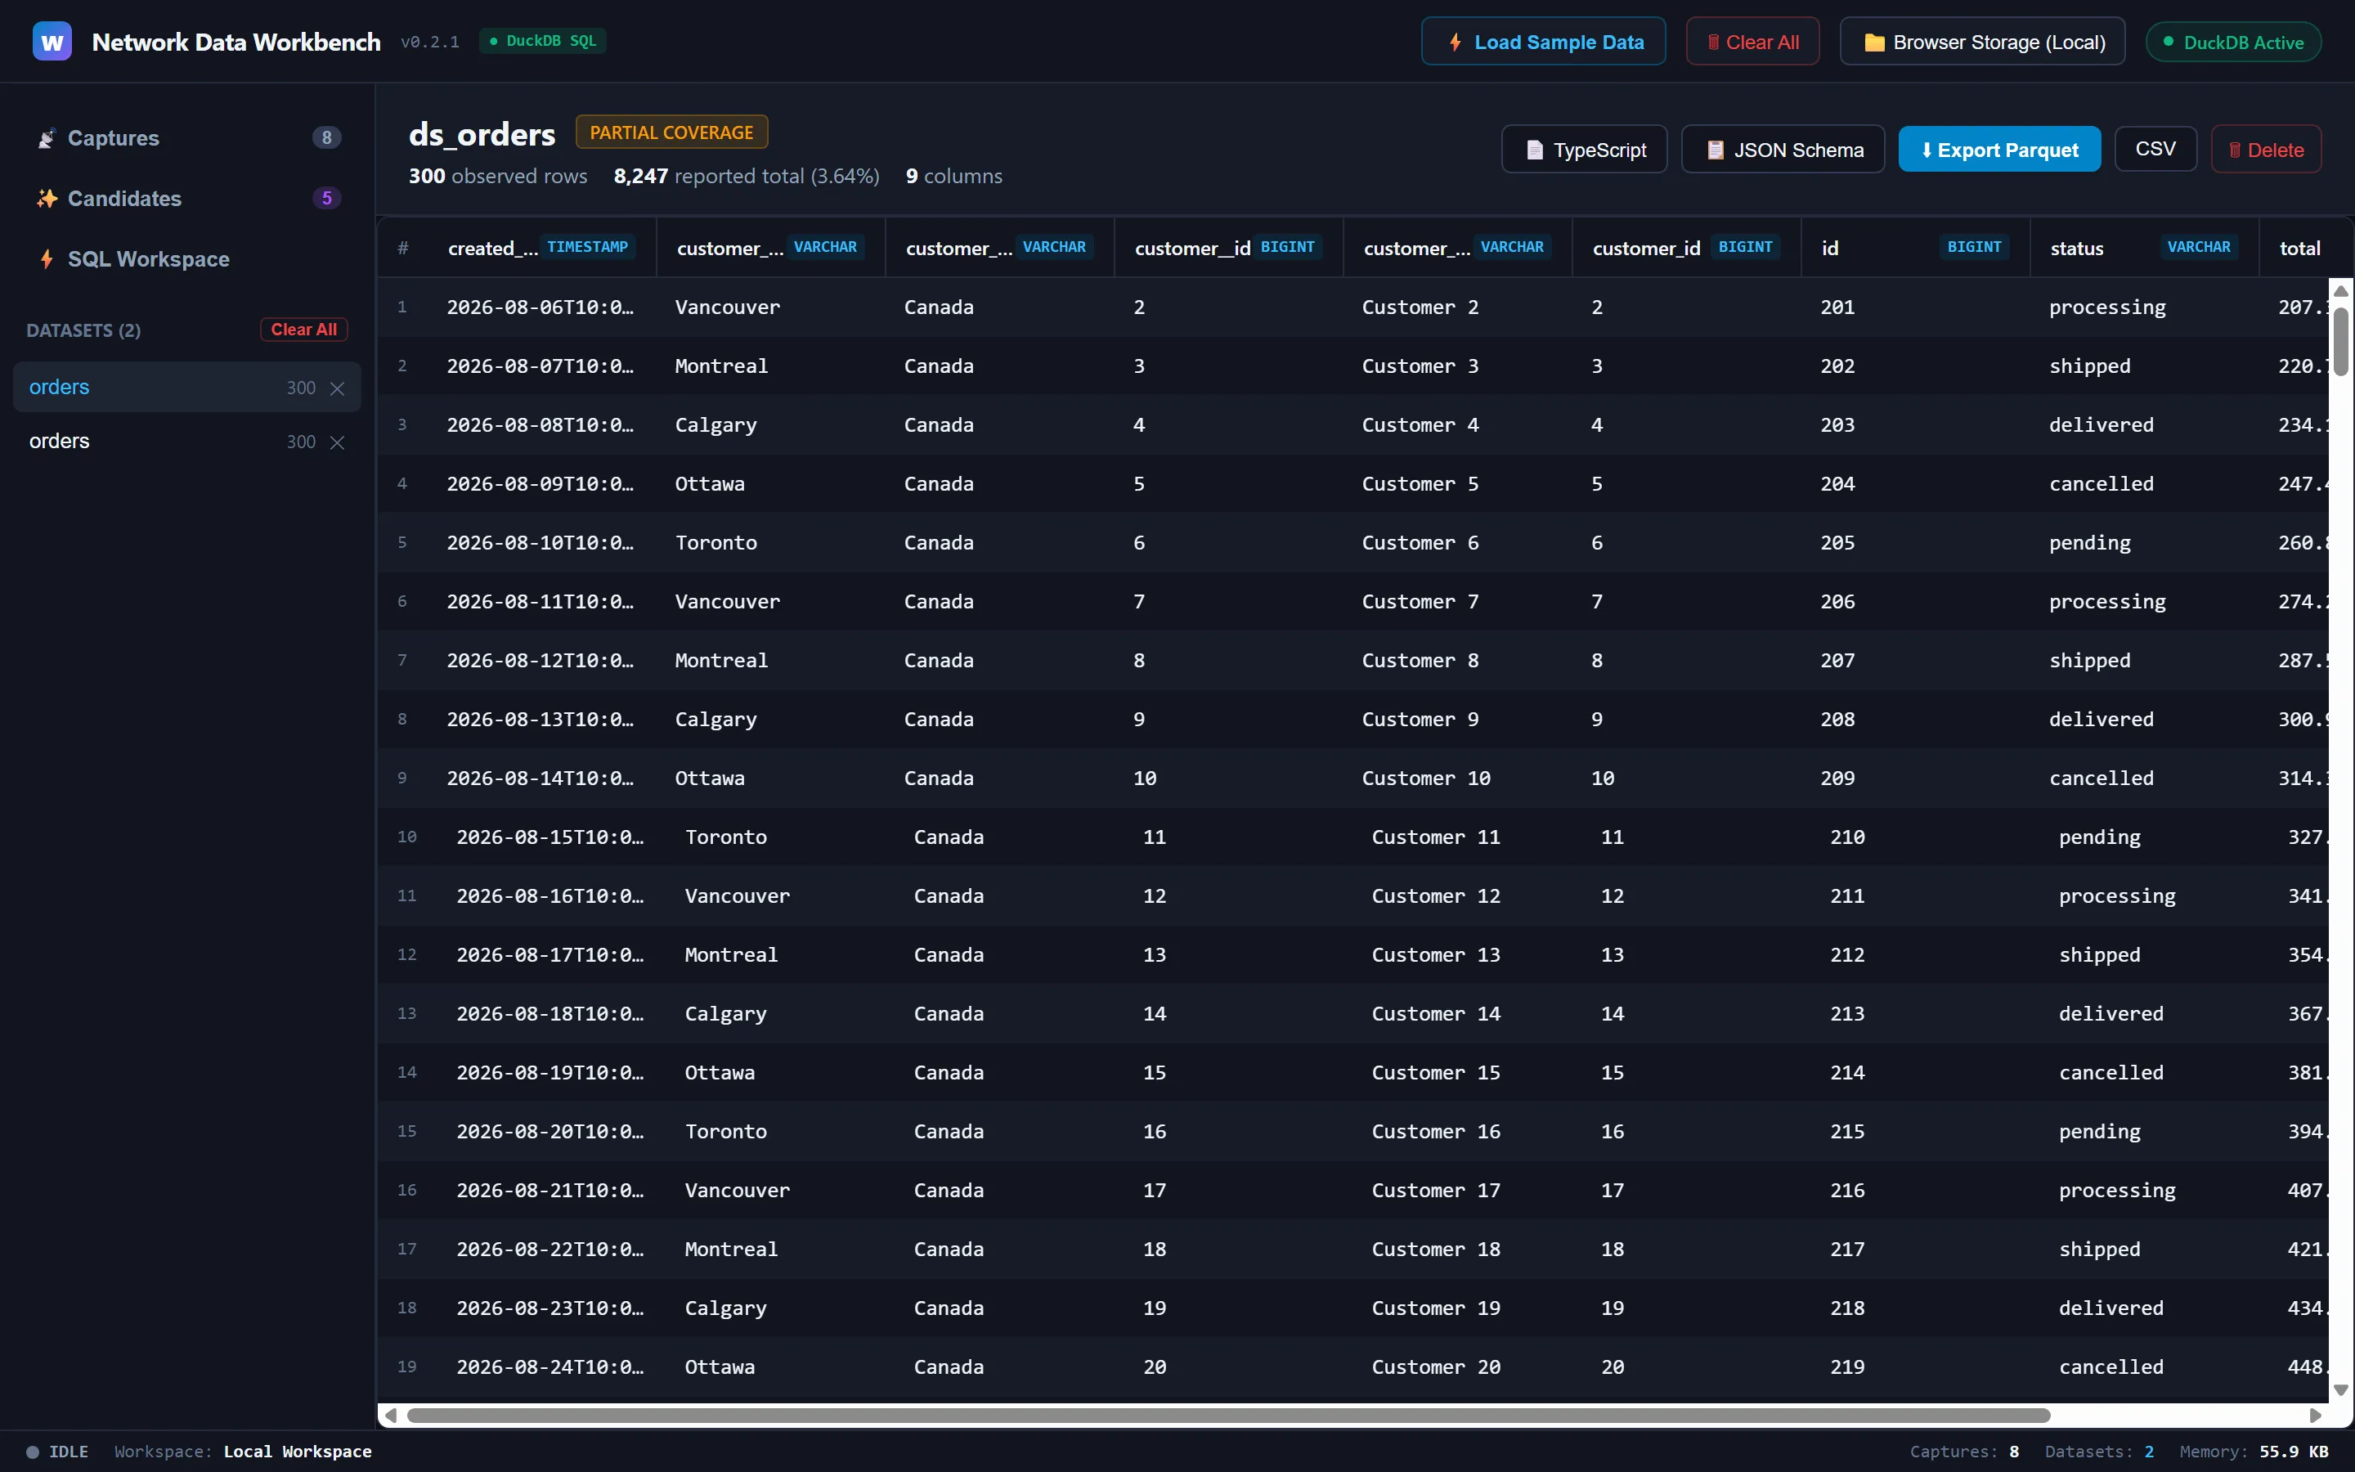Click Datasets count in status bar
The width and height of the screenshot is (2355, 1472).
(2099, 1452)
